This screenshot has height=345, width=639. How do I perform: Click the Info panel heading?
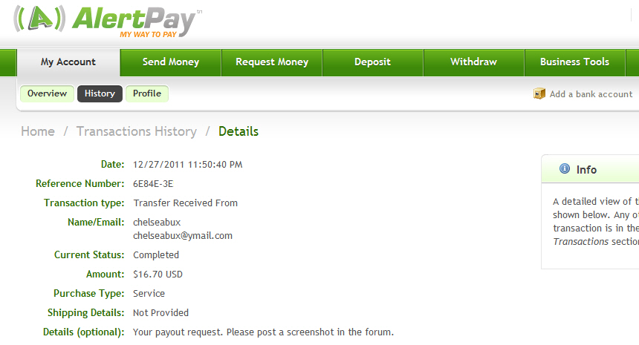pyautogui.click(x=586, y=170)
